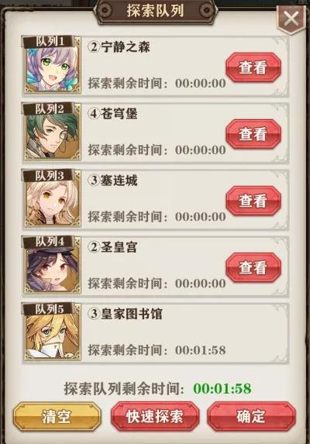Confirm with the 确定 button

(x=251, y=416)
